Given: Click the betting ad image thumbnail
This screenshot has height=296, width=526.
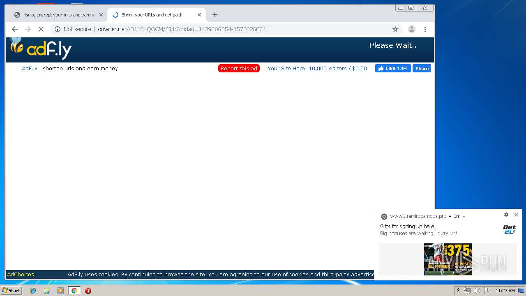Looking at the screenshot, I should tap(448, 259).
